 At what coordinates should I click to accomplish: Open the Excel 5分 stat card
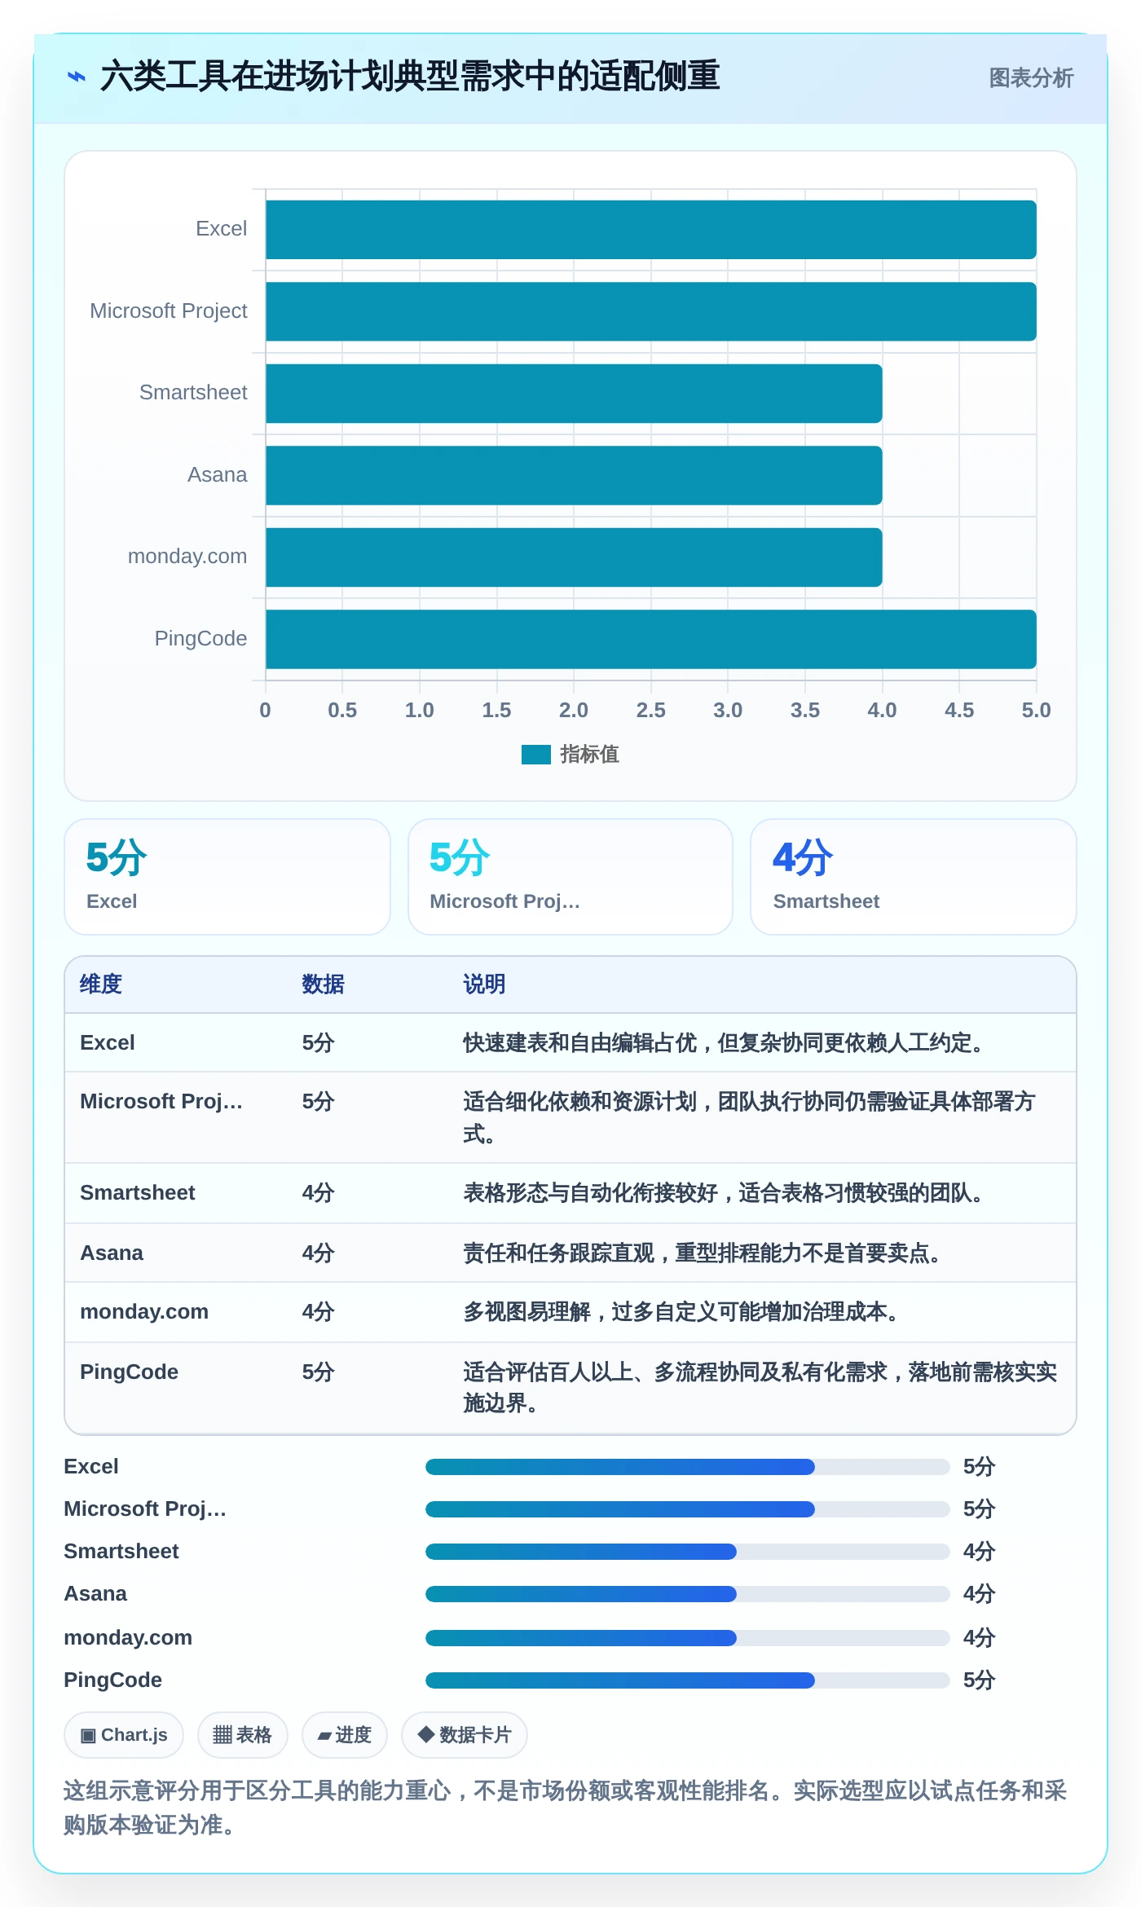227,877
